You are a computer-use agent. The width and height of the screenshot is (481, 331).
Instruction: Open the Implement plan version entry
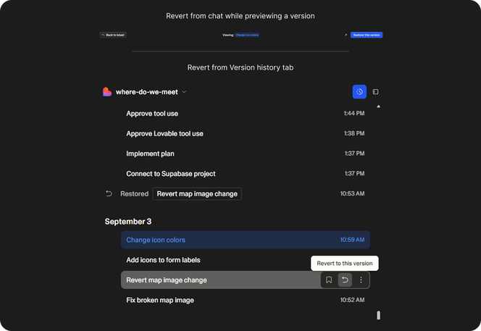pos(150,154)
